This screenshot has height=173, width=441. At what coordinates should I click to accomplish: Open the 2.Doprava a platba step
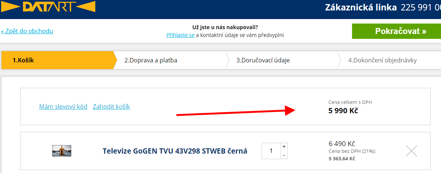(x=151, y=60)
